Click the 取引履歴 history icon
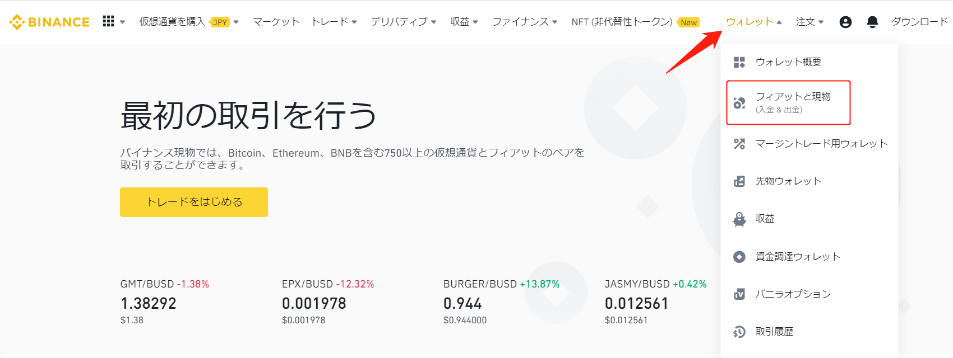953x358 pixels. (739, 332)
